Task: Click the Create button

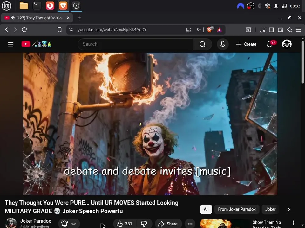Action: point(246,44)
